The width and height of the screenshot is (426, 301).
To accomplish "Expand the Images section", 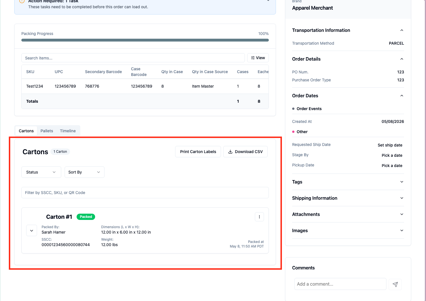I will point(402,230).
